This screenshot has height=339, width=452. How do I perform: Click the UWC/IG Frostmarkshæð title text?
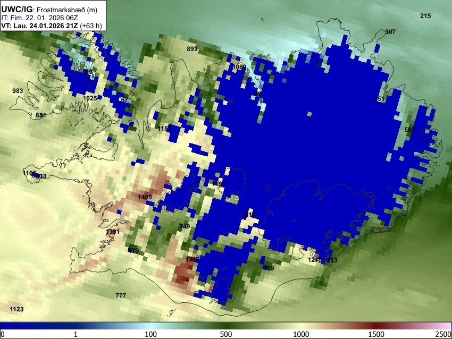click(49, 10)
